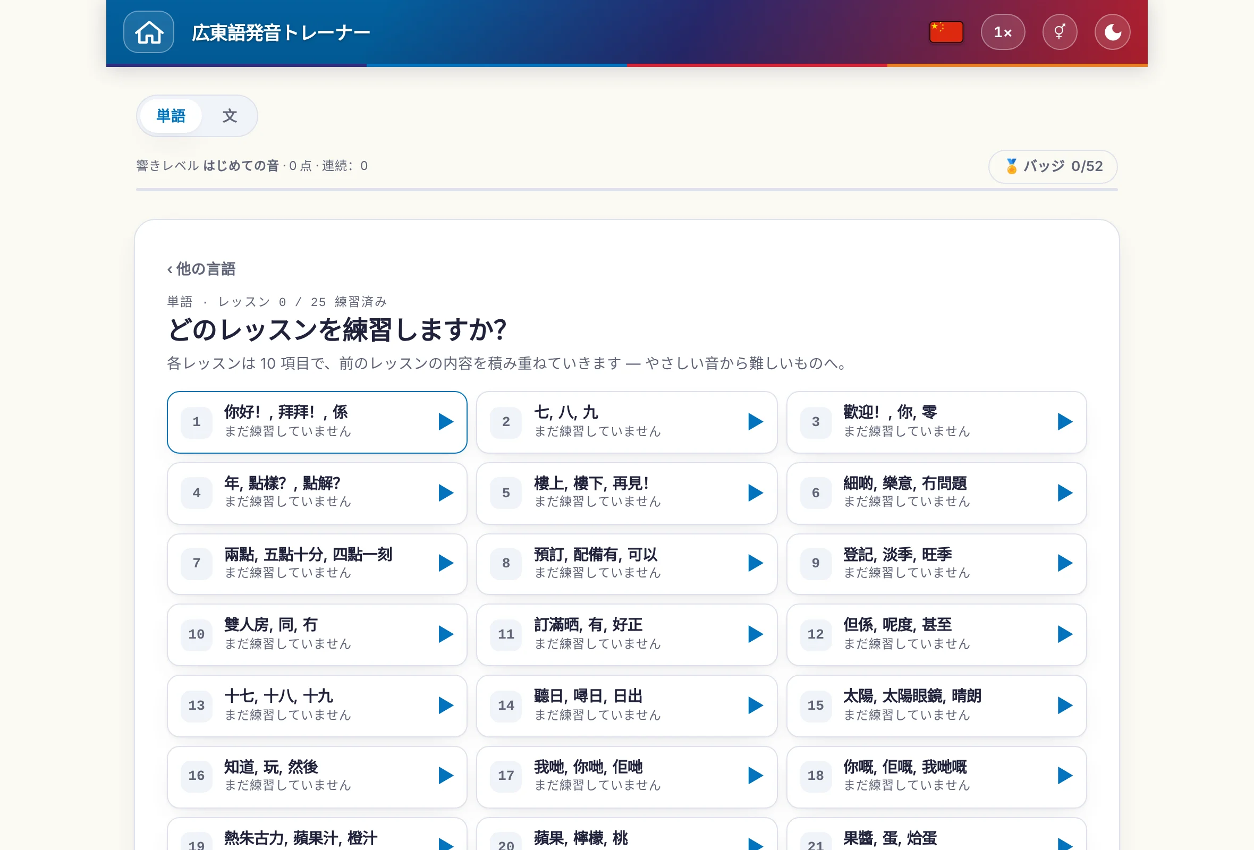This screenshot has height=850, width=1254.
Task: Play lesson 7 兩點, 五點十分, 四點一刻
Action: coord(446,563)
